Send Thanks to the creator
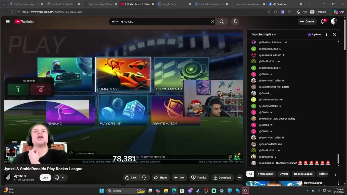The width and height of the screenshot is (347, 195). pyautogui.click(x=199, y=178)
